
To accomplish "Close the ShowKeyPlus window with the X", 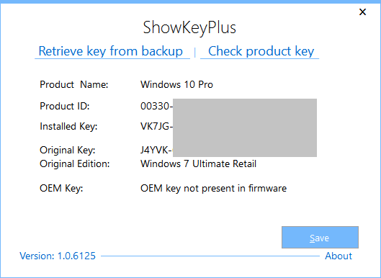I will click(x=362, y=12).
